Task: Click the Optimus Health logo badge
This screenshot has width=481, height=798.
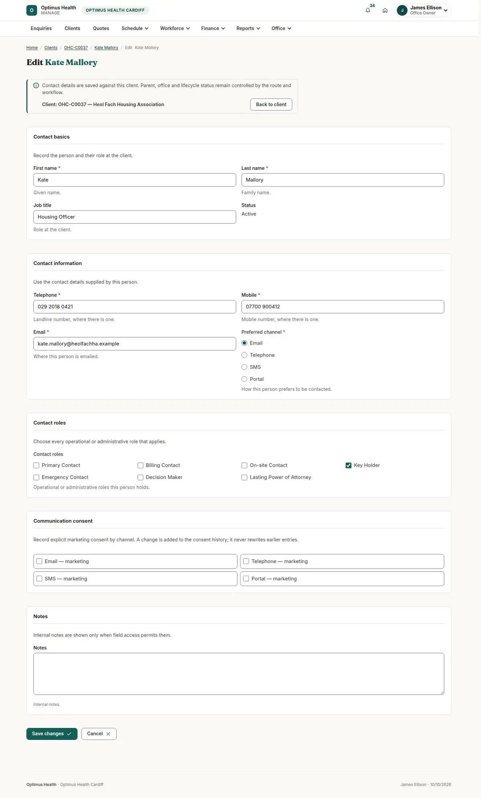Action: click(x=32, y=10)
